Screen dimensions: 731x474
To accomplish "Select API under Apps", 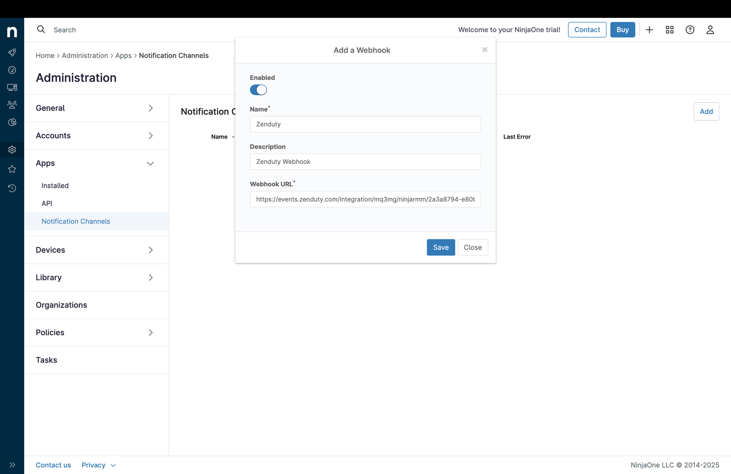I will click(x=47, y=203).
